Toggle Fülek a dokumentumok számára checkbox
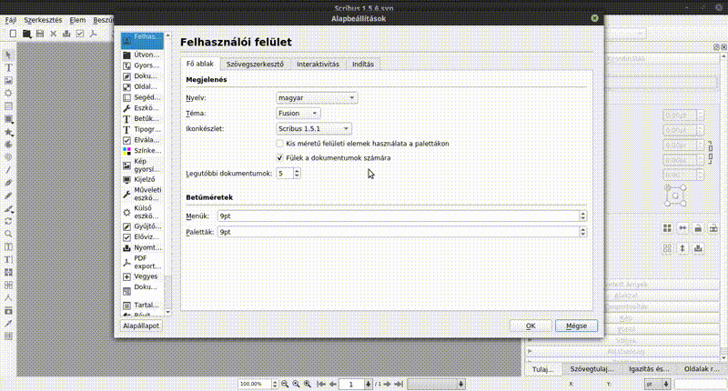The width and height of the screenshot is (728, 391). point(280,157)
